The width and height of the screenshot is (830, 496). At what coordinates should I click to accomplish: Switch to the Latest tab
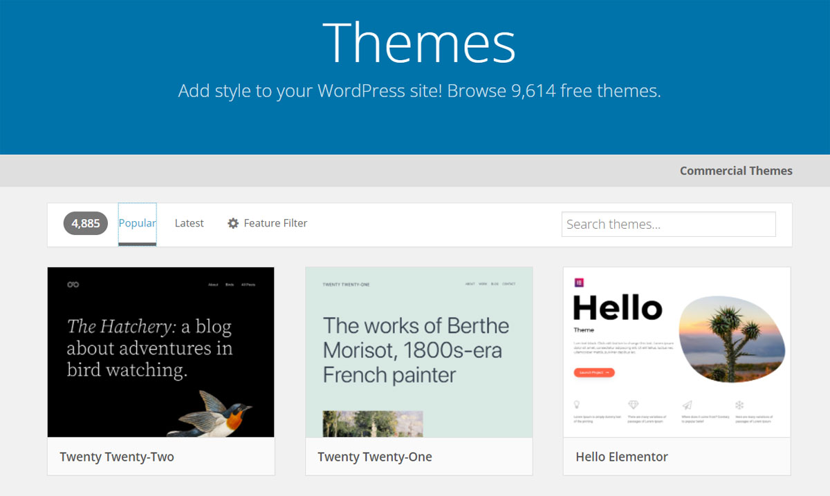click(x=189, y=223)
